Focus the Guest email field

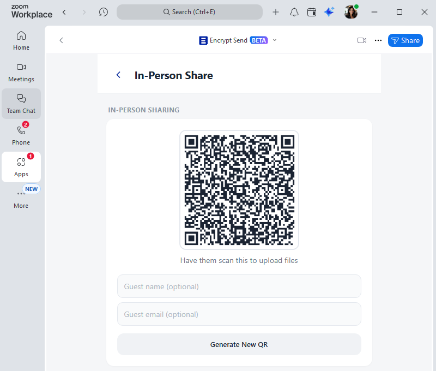point(239,314)
